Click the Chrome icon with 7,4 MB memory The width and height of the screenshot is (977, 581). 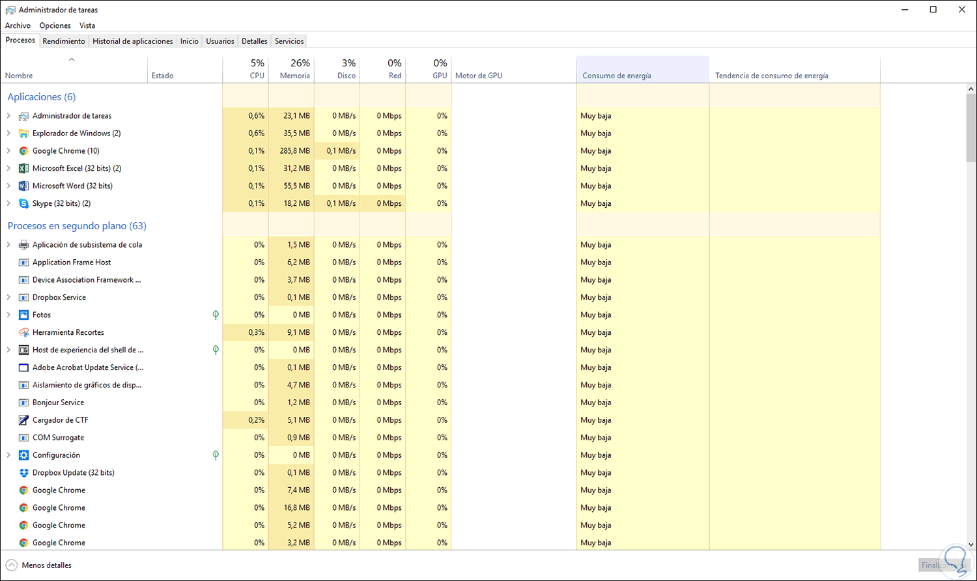click(23, 491)
